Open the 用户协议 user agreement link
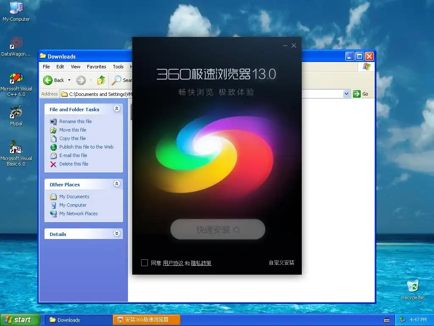 pyautogui.click(x=173, y=263)
